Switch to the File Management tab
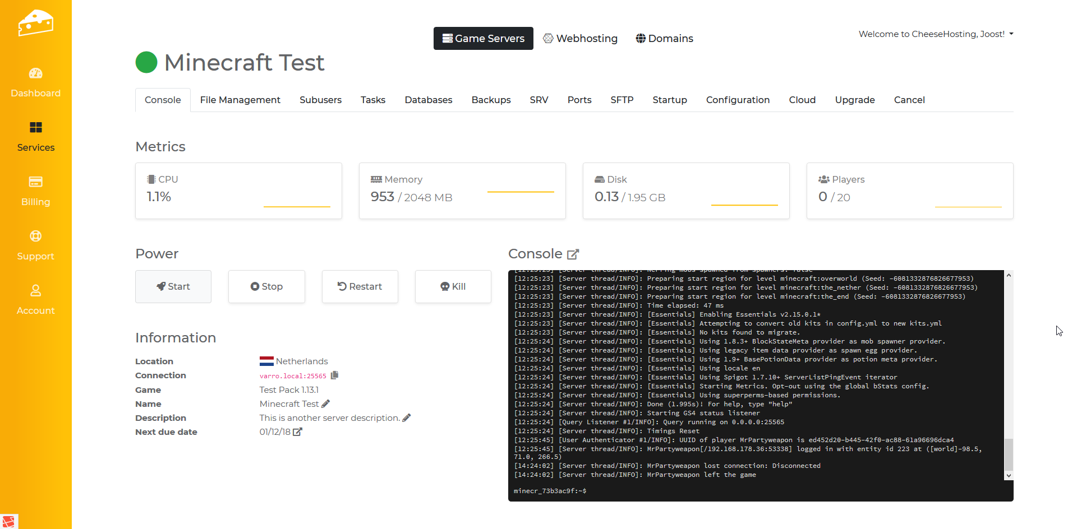This screenshot has height=529, width=1077. (240, 100)
